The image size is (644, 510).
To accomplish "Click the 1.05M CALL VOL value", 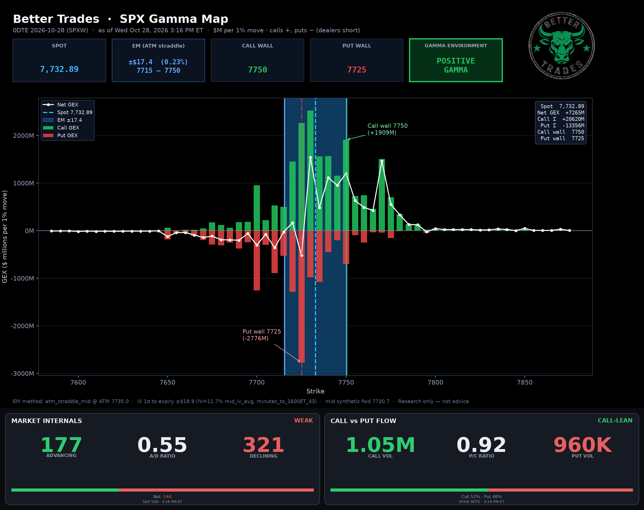I will (380, 445).
